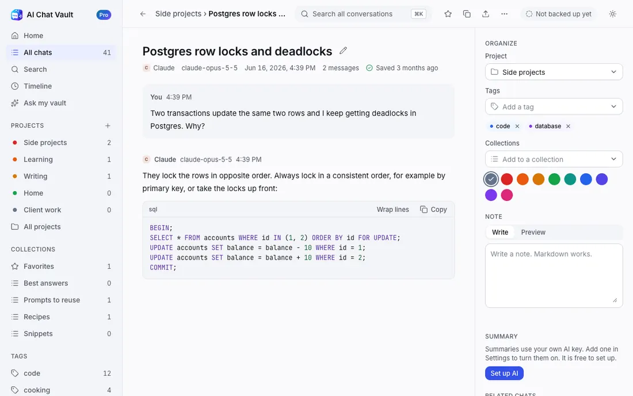
Task: Click the duplicate conversation icon
Action: coord(467,14)
